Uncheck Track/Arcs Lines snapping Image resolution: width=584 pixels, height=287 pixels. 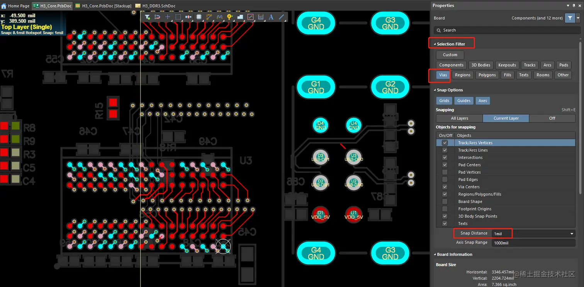pos(445,150)
